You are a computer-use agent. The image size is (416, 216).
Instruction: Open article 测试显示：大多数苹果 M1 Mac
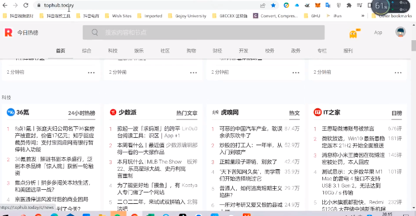(x=352, y=182)
